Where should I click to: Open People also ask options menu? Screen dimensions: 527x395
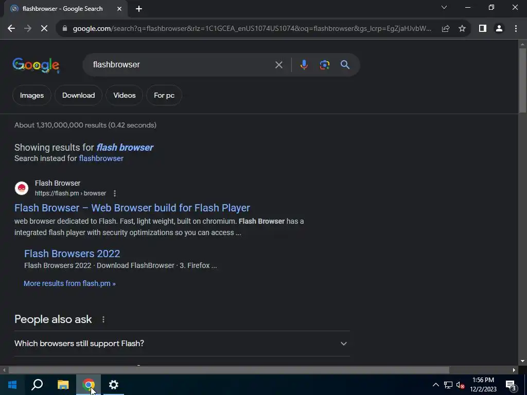coord(103,319)
